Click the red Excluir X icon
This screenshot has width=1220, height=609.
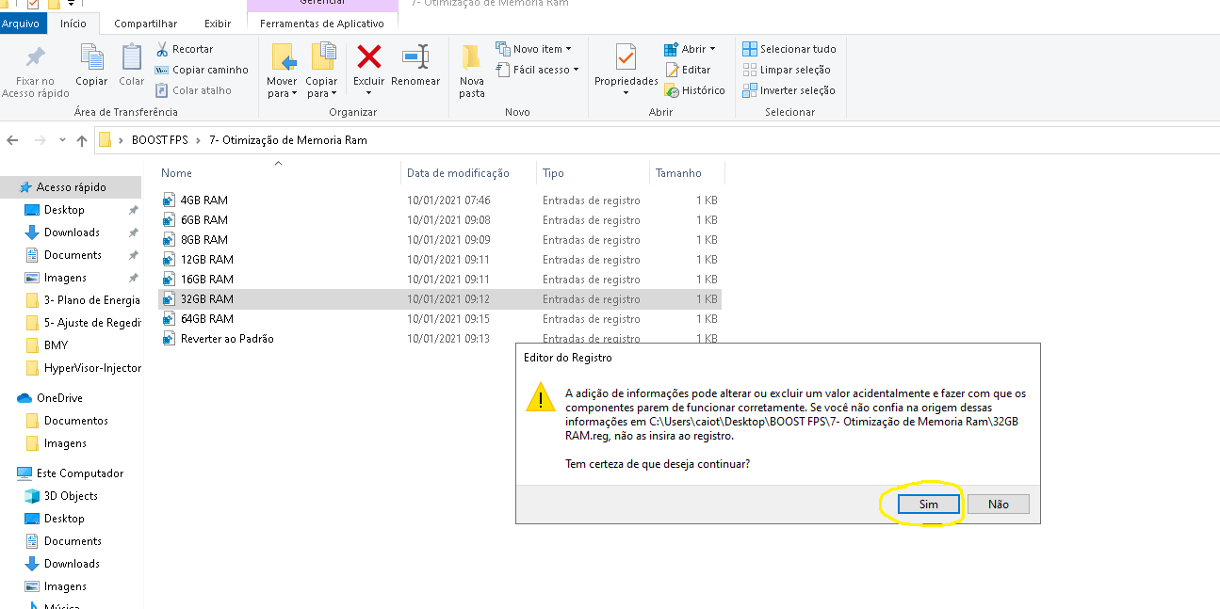pos(369,57)
